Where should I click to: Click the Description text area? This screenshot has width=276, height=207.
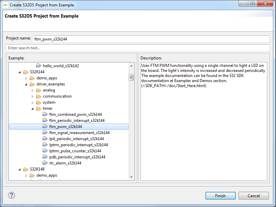point(204,121)
